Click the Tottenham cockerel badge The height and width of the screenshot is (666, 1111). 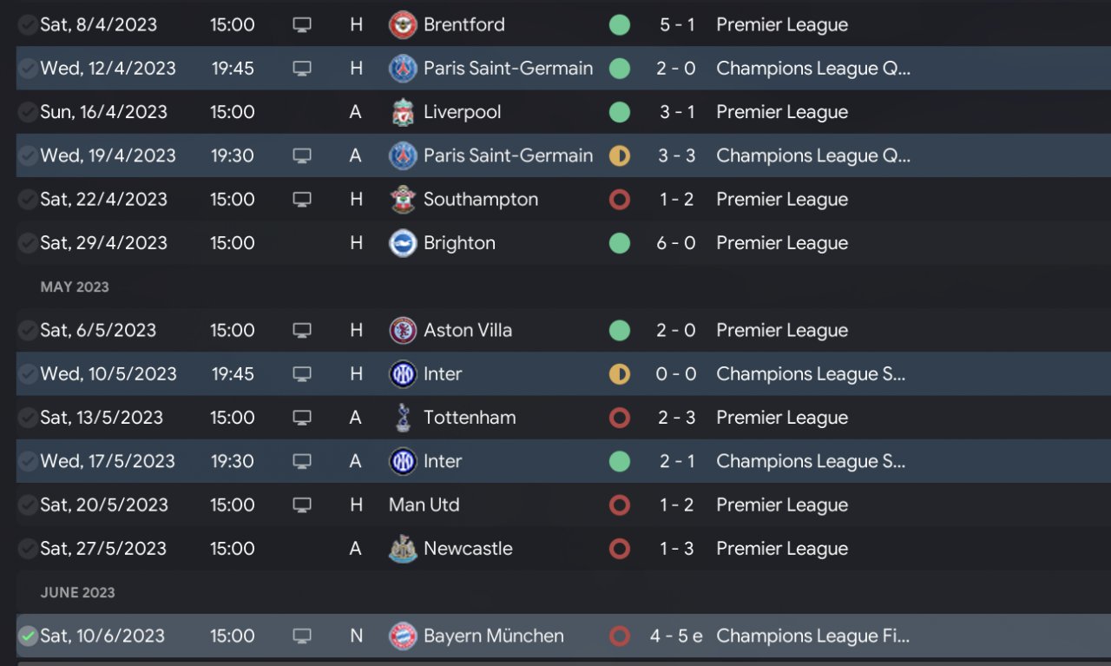click(403, 418)
